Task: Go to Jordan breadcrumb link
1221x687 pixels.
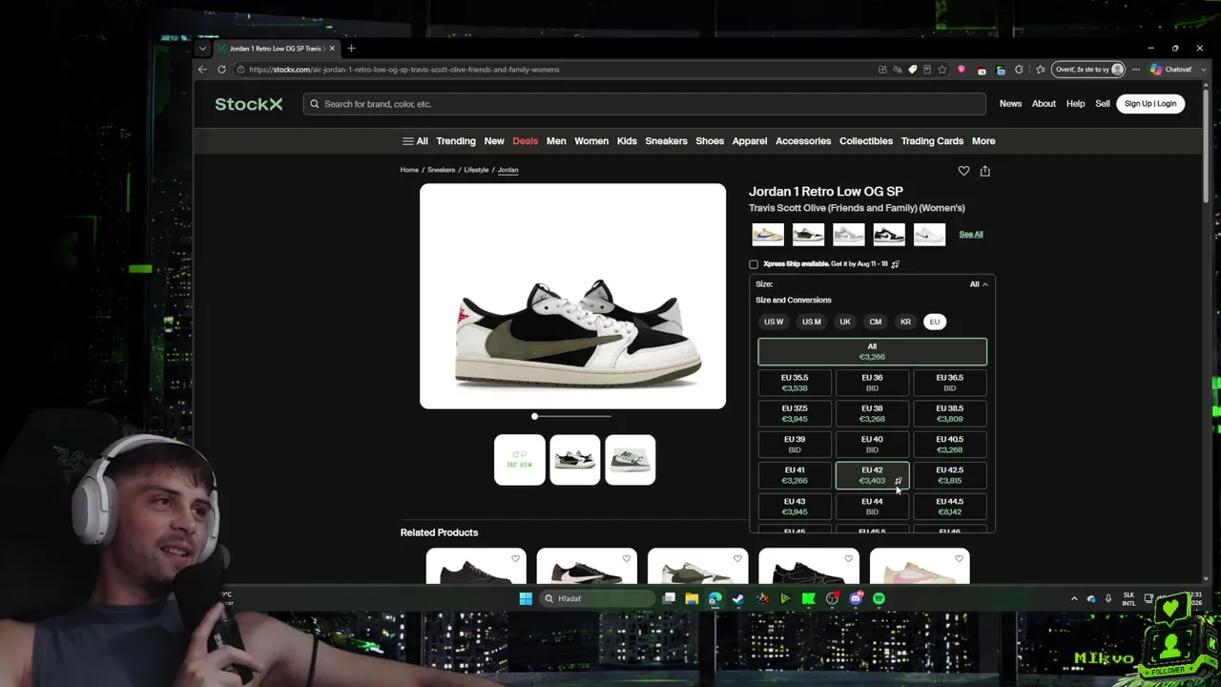Action: [507, 170]
